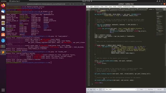Open the Preferences menu

click(x=127, y=6)
